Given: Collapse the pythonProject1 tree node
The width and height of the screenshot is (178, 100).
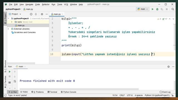Looking at the screenshot, I should tap(9, 18).
